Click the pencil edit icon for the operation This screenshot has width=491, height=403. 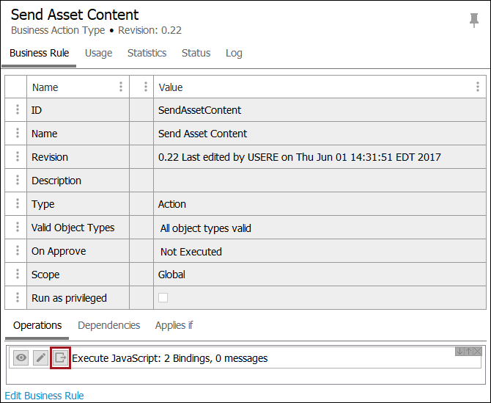(x=41, y=358)
